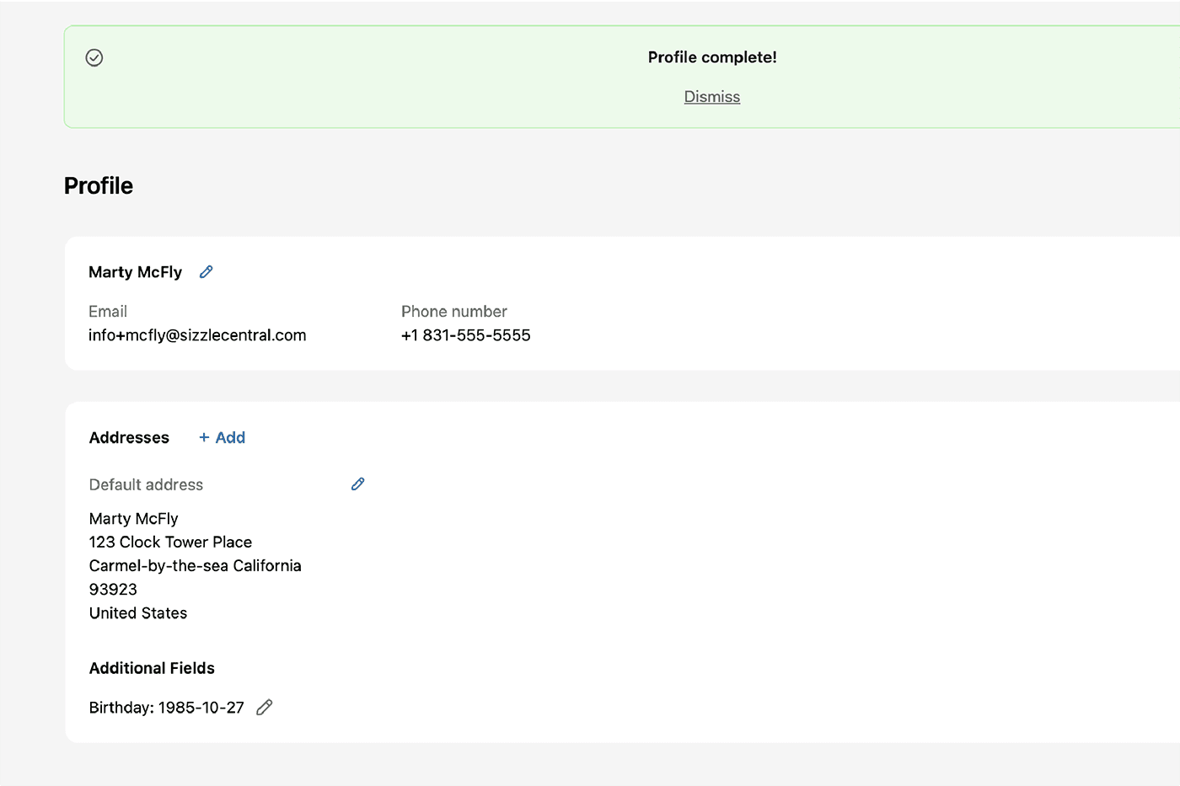This screenshot has width=1180, height=786.
Task: Select the ZIP code 93923
Action: tap(113, 589)
